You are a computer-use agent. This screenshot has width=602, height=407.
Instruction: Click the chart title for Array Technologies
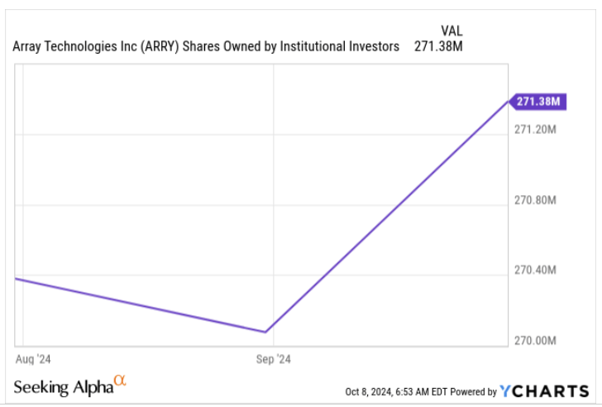206,45
